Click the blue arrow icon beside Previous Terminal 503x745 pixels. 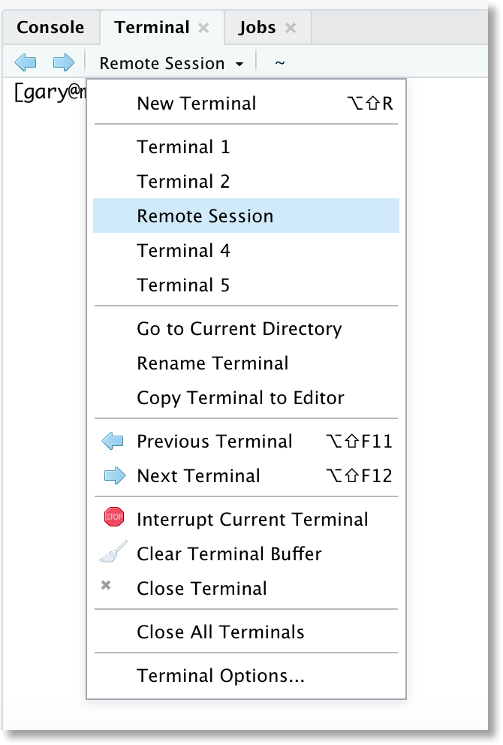pyautogui.click(x=113, y=442)
